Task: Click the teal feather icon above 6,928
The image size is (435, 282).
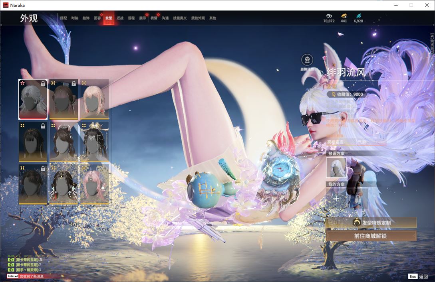Action: point(358,16)
